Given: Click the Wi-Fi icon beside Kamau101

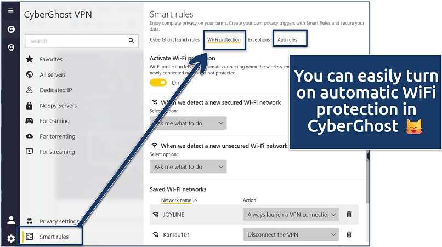Looking at the screenshot, I should coord(156,234).
